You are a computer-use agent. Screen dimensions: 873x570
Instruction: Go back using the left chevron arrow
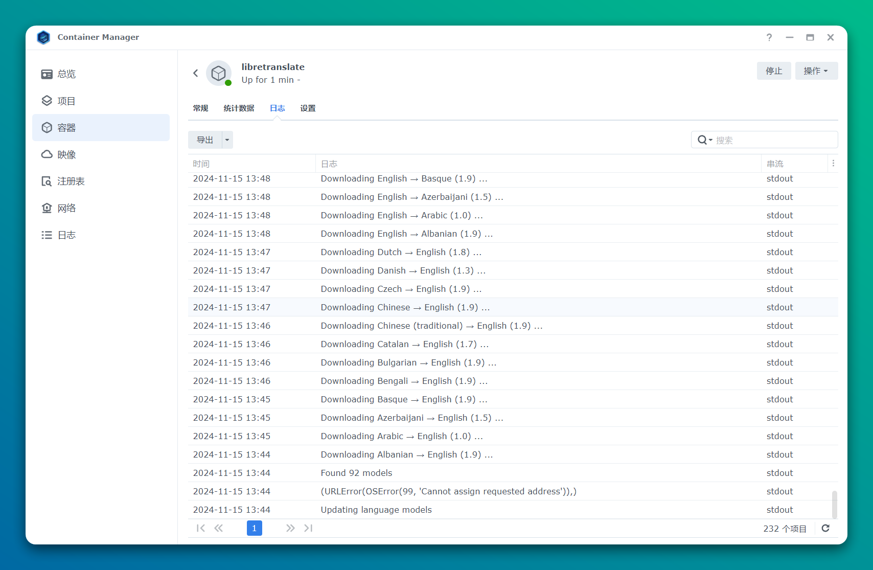(195, 73)
